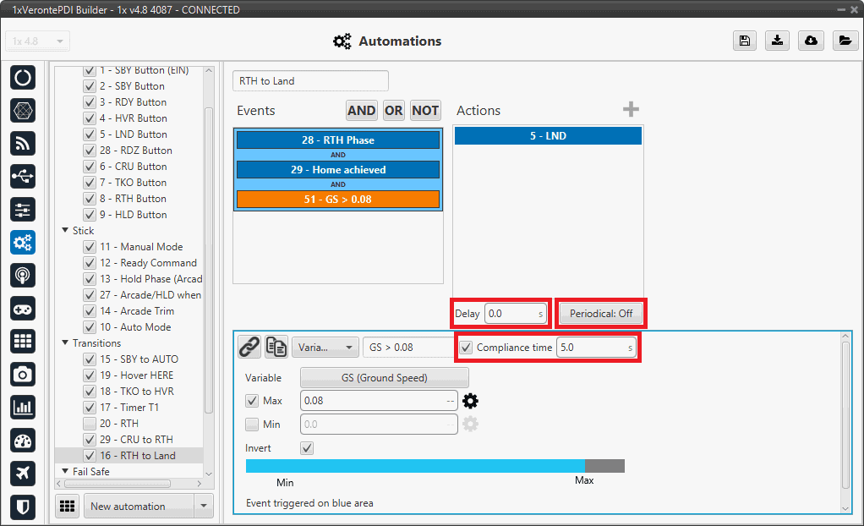Collapse the Transitions tree group

[x=65, y=343]
